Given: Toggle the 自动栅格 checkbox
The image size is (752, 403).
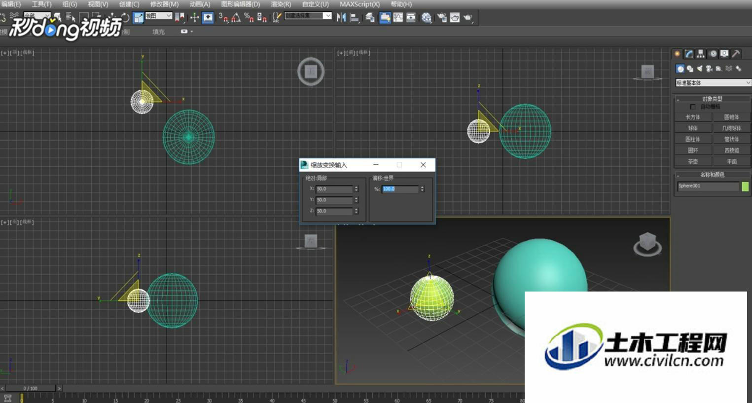Looking at the screenshot, I should [693, 107].
